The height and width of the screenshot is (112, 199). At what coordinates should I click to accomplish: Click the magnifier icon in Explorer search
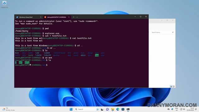click(173, 32)
